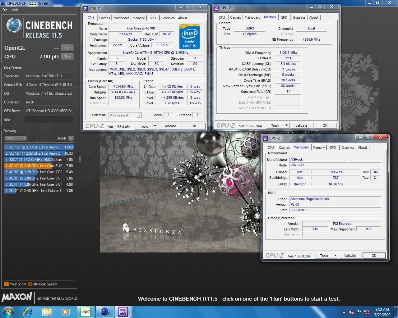Screen dimensions: 398x318
Task: Open Mainboard tab in first CPU-Z window
Action: 121,18
